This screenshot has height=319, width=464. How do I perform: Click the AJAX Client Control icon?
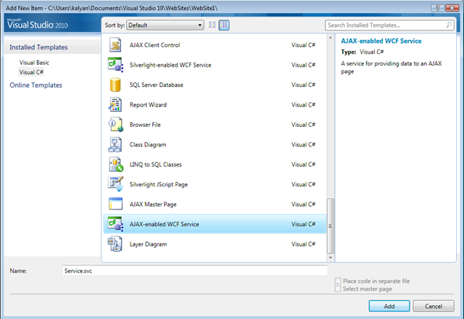tap(115, 45)
